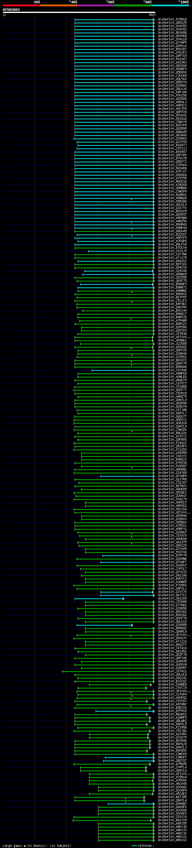This screenshot has height=848, width=192.
Task: Select label UniRef100_A0RZG9
Action: click(172, 423)
